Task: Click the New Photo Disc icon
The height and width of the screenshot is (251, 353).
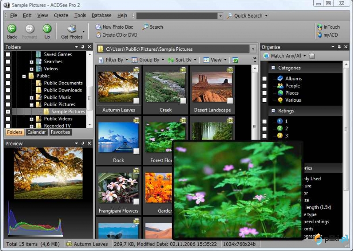Action: pyautogui.click(x=98, y=27)
